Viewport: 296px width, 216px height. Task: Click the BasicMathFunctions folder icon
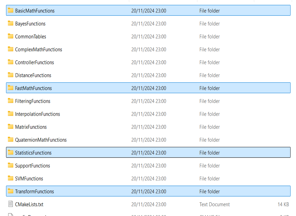click(11, 11)
